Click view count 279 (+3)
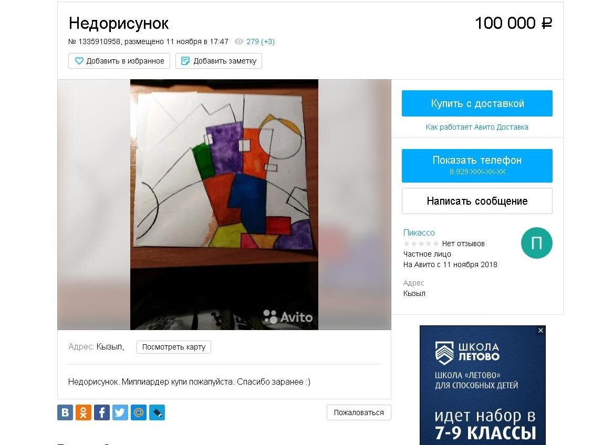 [261, 41]
